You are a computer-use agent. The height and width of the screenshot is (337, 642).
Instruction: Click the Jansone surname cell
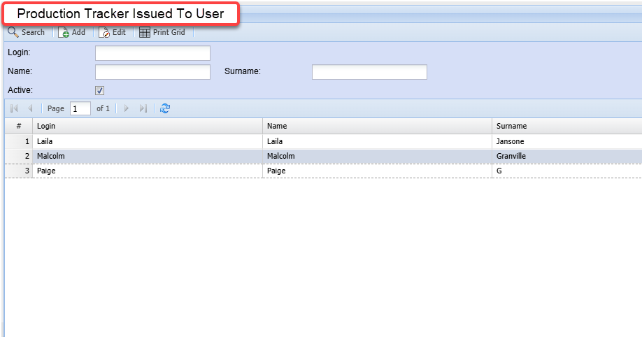567,141
